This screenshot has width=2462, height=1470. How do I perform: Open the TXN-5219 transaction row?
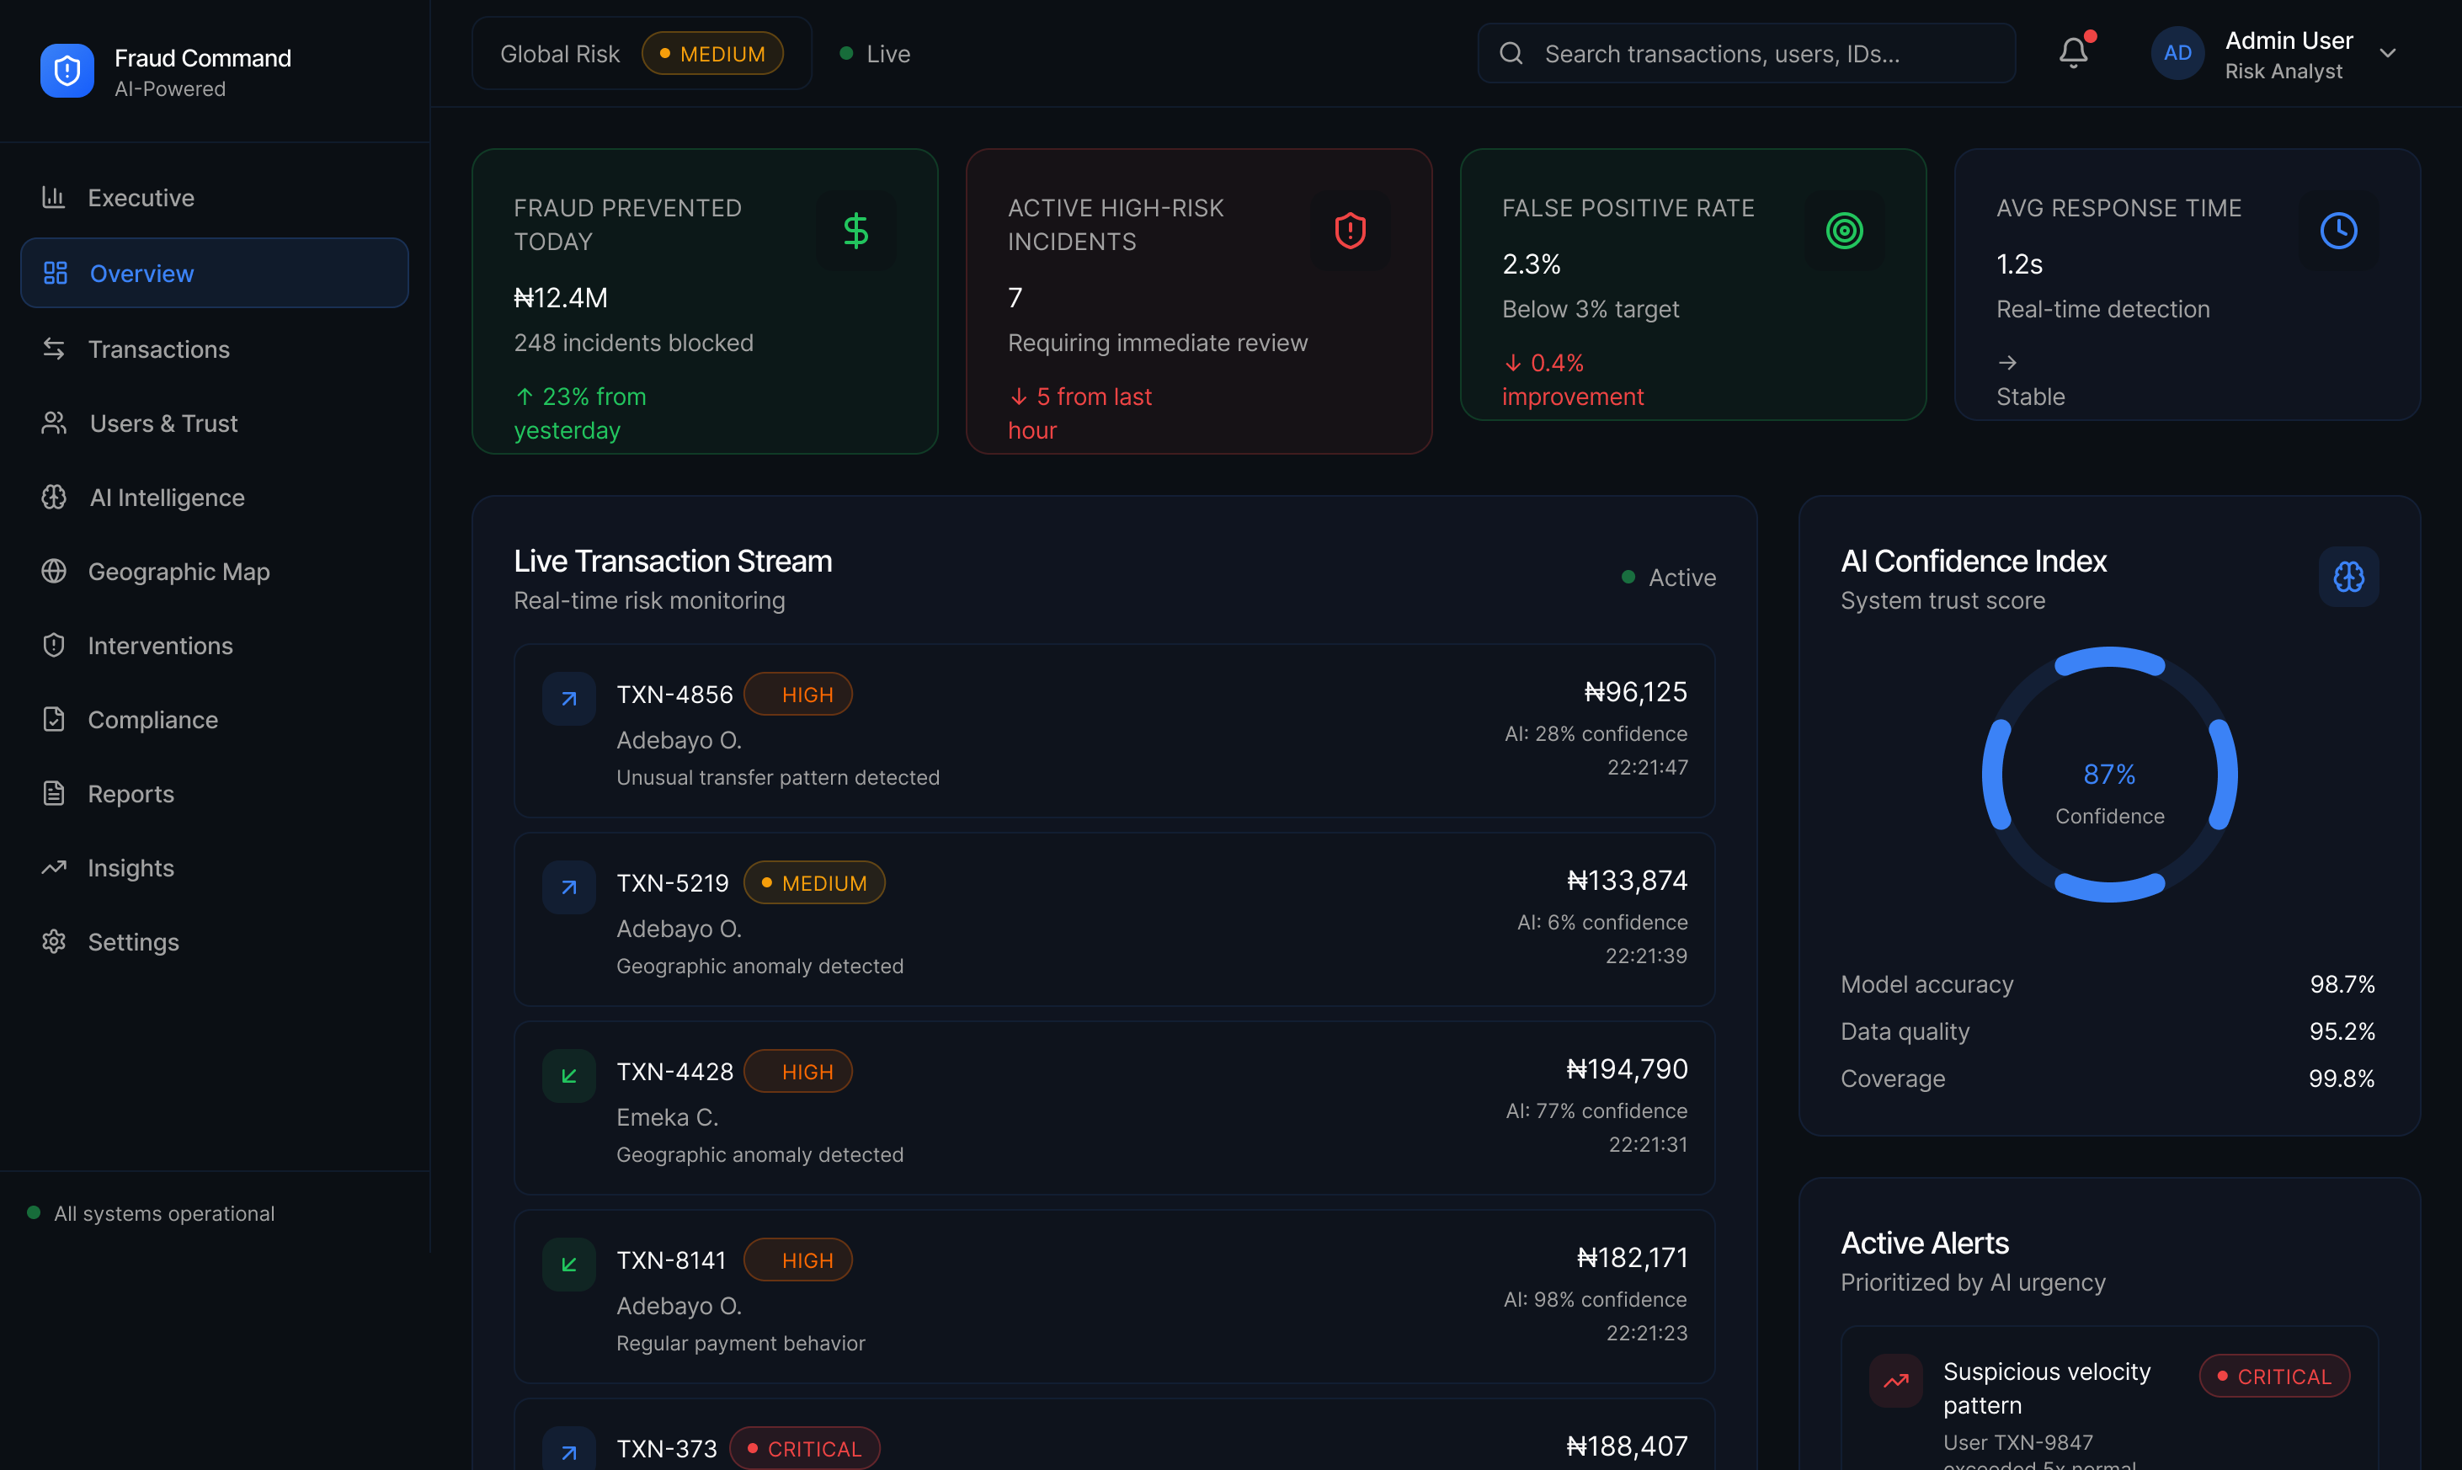(x=1113, y=920)
